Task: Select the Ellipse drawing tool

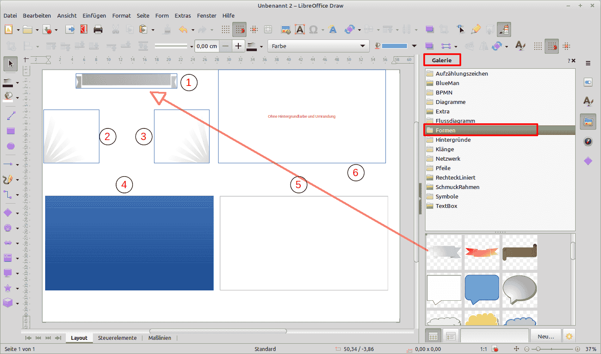Action: (x=11, y=146)
